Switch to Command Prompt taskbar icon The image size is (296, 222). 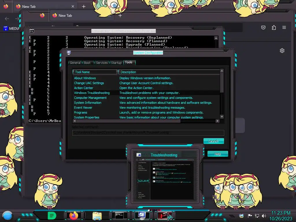pyautogui.click(x=119, y=216)
